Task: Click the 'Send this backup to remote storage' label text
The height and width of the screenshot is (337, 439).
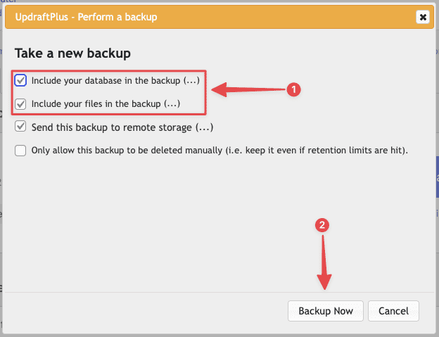Action: [x=113, y=127]
